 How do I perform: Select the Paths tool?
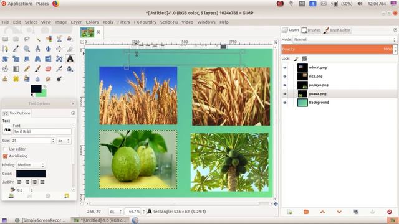(5, 49)
